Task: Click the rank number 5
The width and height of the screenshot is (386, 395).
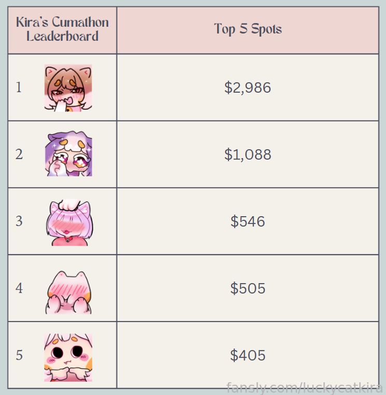Action: tap(19, 355)
